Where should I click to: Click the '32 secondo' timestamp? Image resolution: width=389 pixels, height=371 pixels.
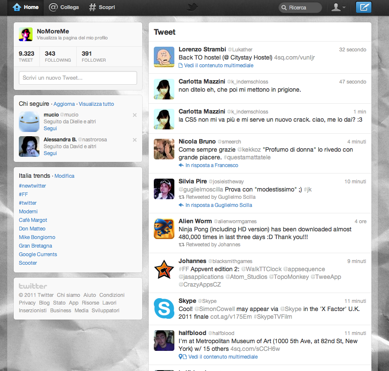click(x=353, y=50)
